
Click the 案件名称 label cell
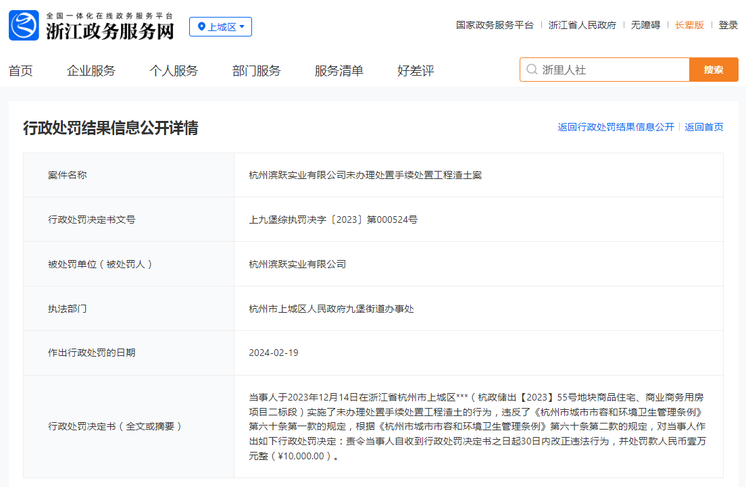pos(128,175)
